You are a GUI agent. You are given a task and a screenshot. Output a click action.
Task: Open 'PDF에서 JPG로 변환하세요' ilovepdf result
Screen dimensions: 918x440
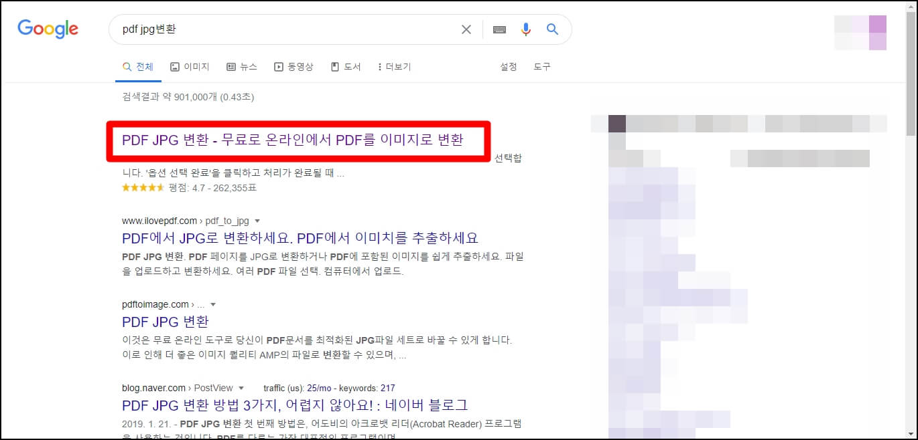(x=300, y=238)
